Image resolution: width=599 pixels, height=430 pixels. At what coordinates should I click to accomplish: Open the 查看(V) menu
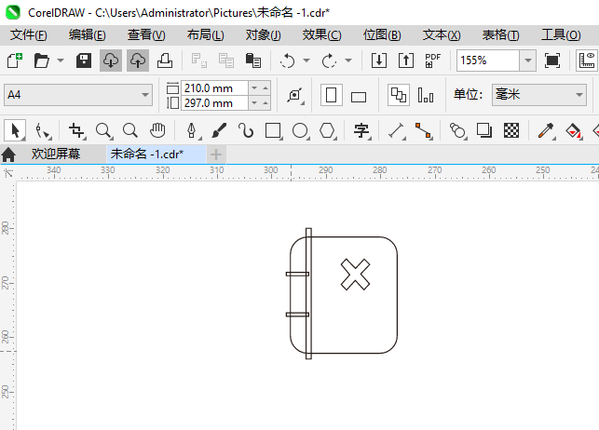click(x=146, y=35)
